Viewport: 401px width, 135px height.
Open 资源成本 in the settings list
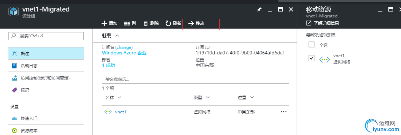[x=46, y=131]
